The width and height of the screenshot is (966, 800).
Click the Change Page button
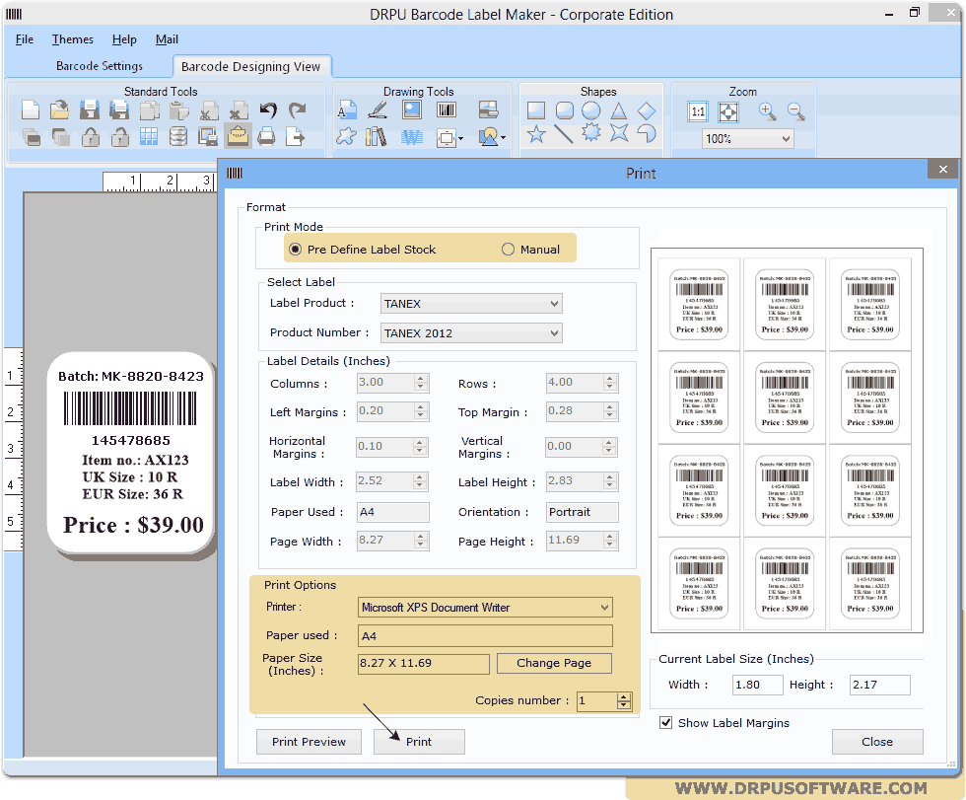[x=554, y=663]
